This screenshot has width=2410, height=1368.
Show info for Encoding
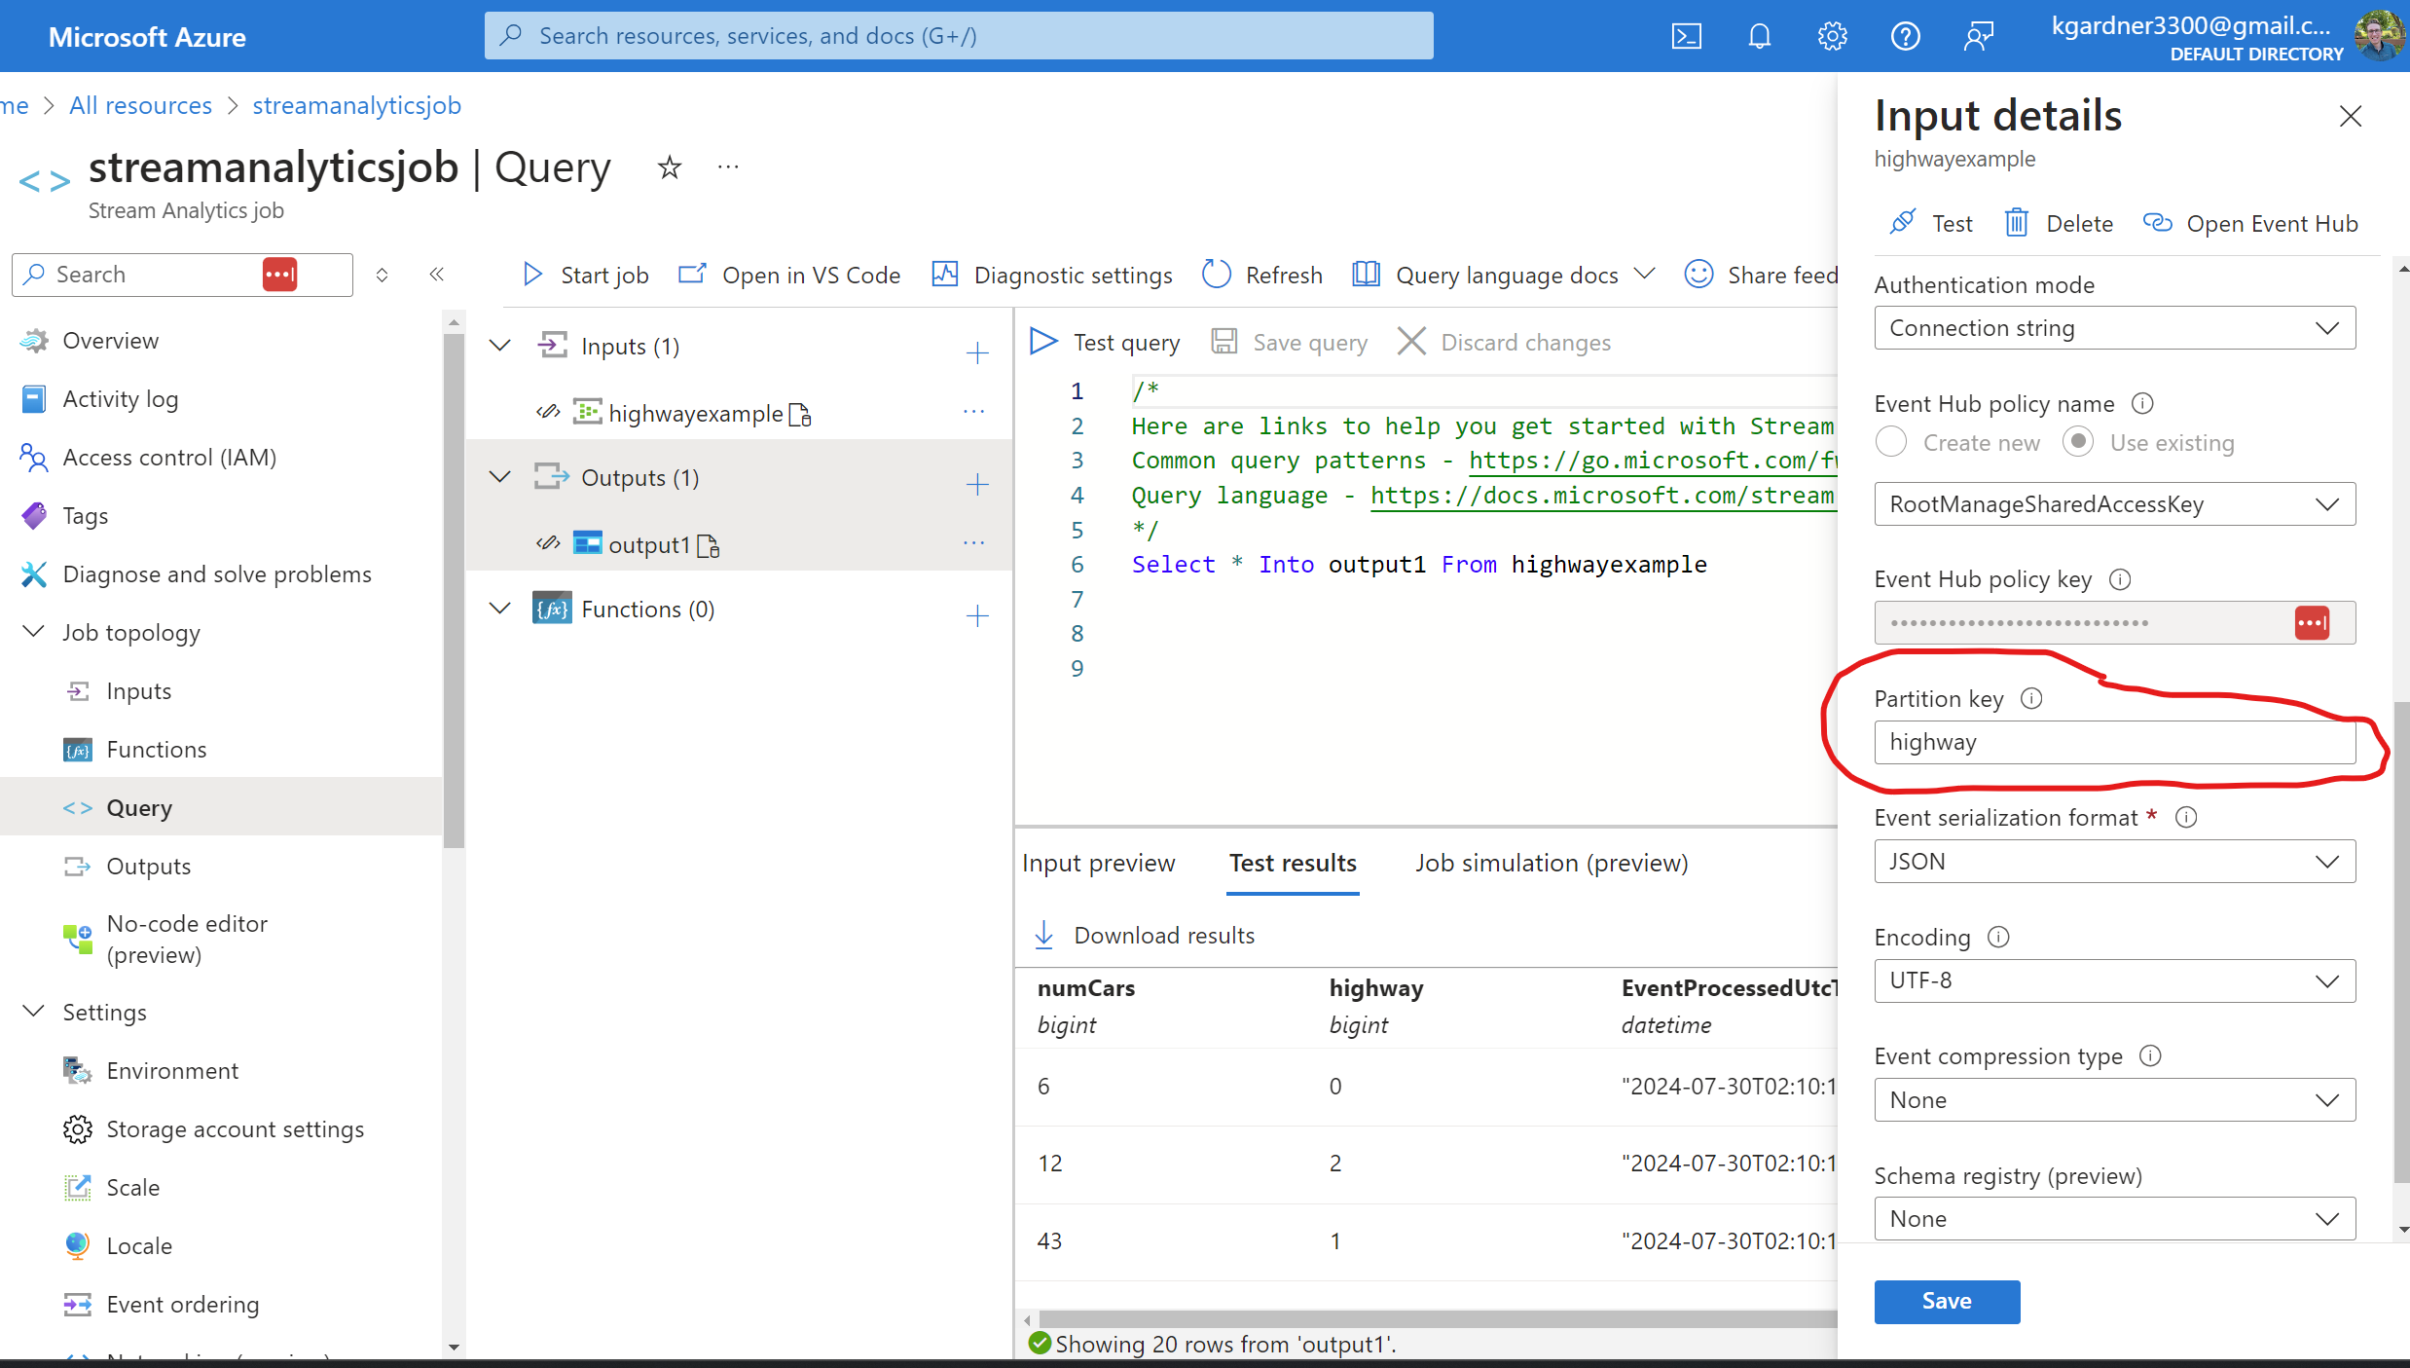pyautogui.click(x=1998, y=937)
